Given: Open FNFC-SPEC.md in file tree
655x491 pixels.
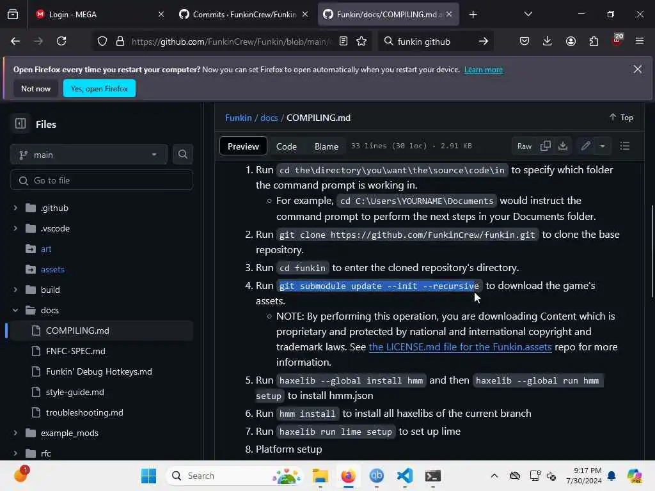Looking at the screenshot, I should click(75, 351).
